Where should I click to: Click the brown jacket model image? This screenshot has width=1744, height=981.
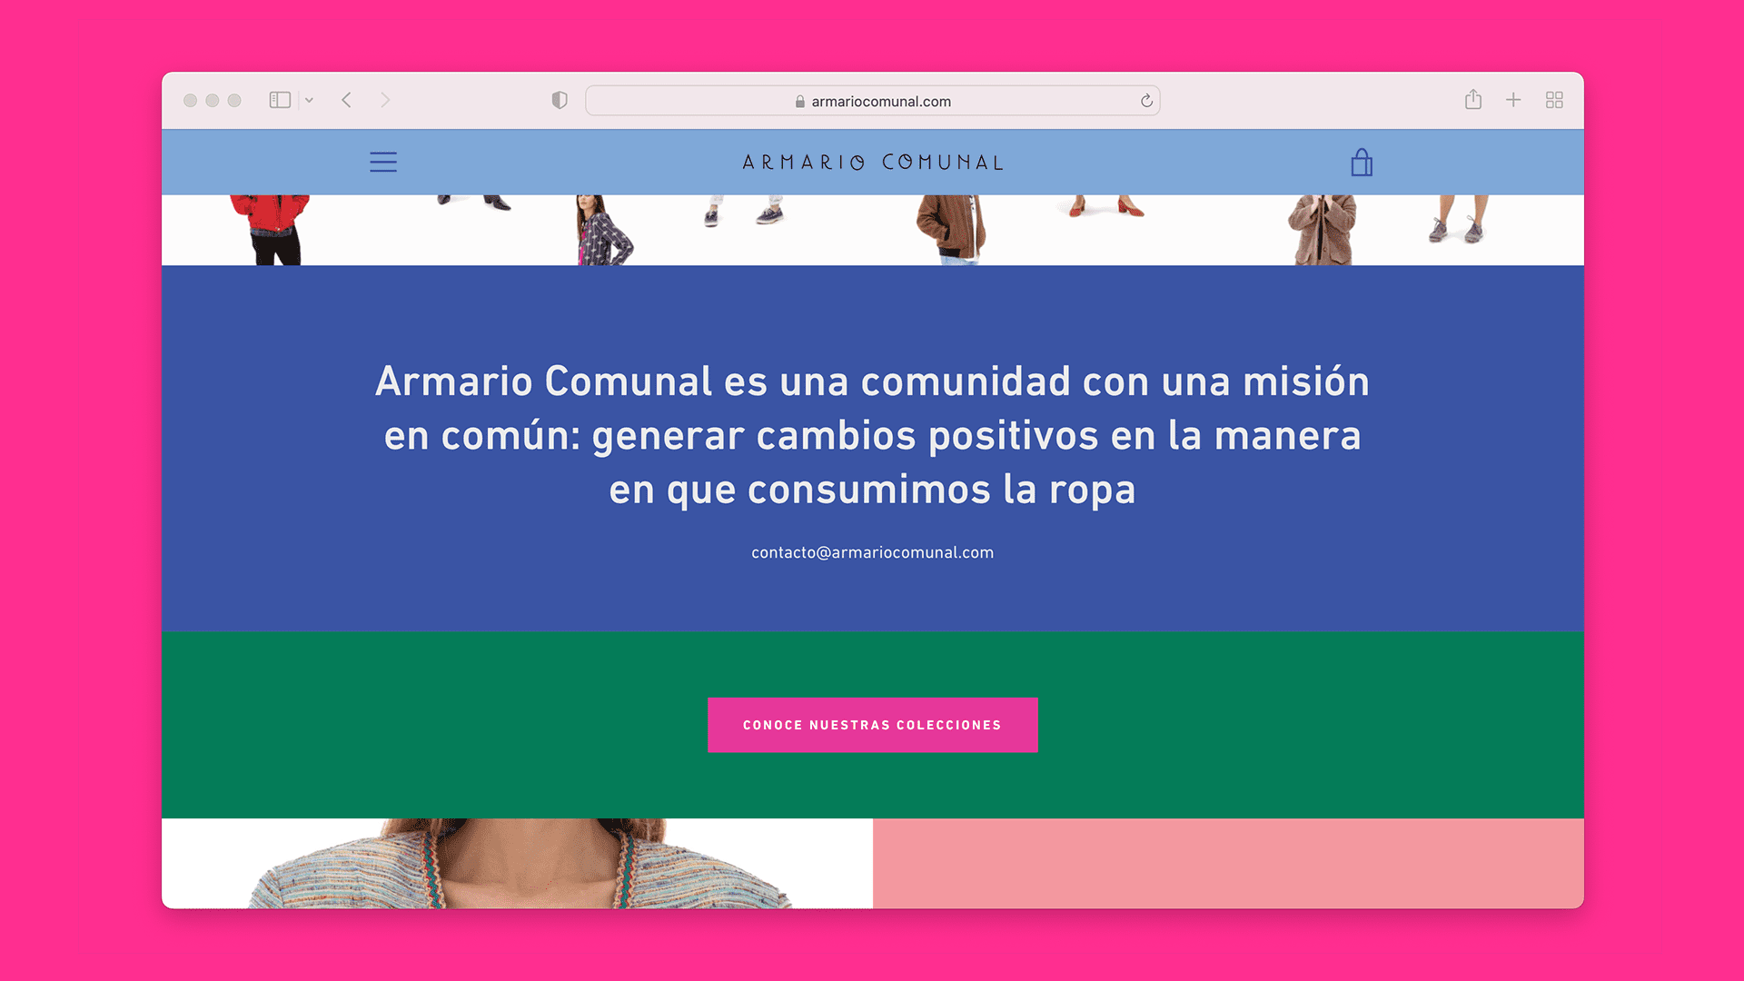[x=952, y=230]
